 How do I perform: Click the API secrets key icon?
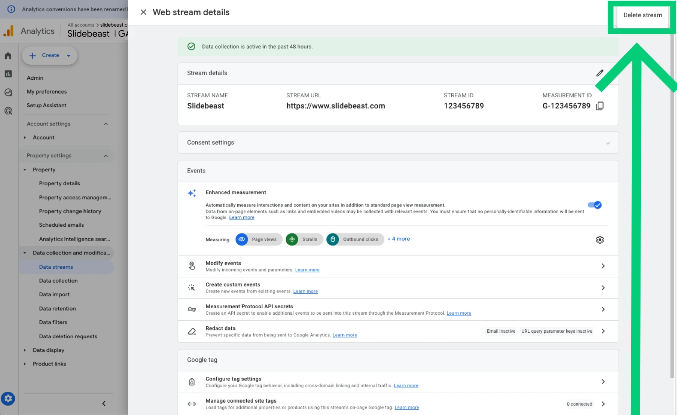pos(192,309)
